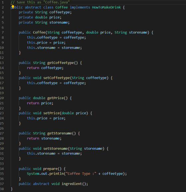The width and height of the screenshot is (186, 192).
Task: Click the comment 'Save this as "Coffee.java"'
Action: 40,2
